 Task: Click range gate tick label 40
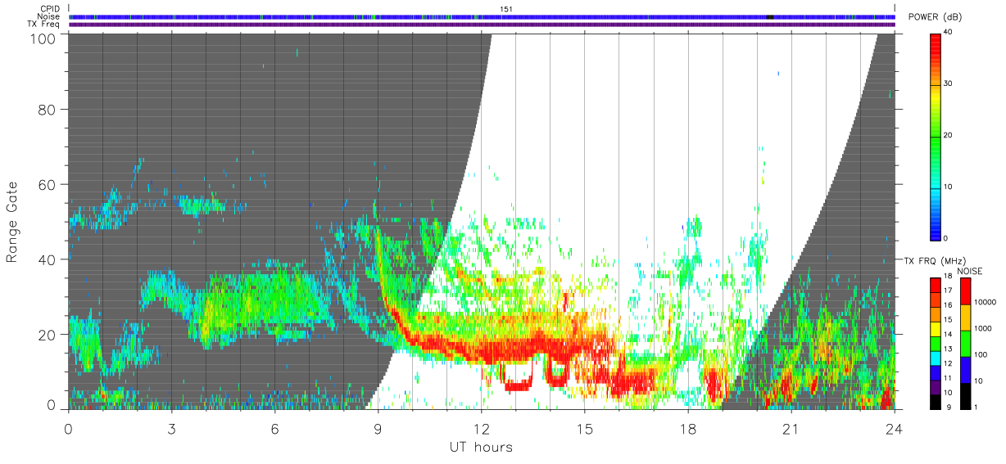(47, 259)
